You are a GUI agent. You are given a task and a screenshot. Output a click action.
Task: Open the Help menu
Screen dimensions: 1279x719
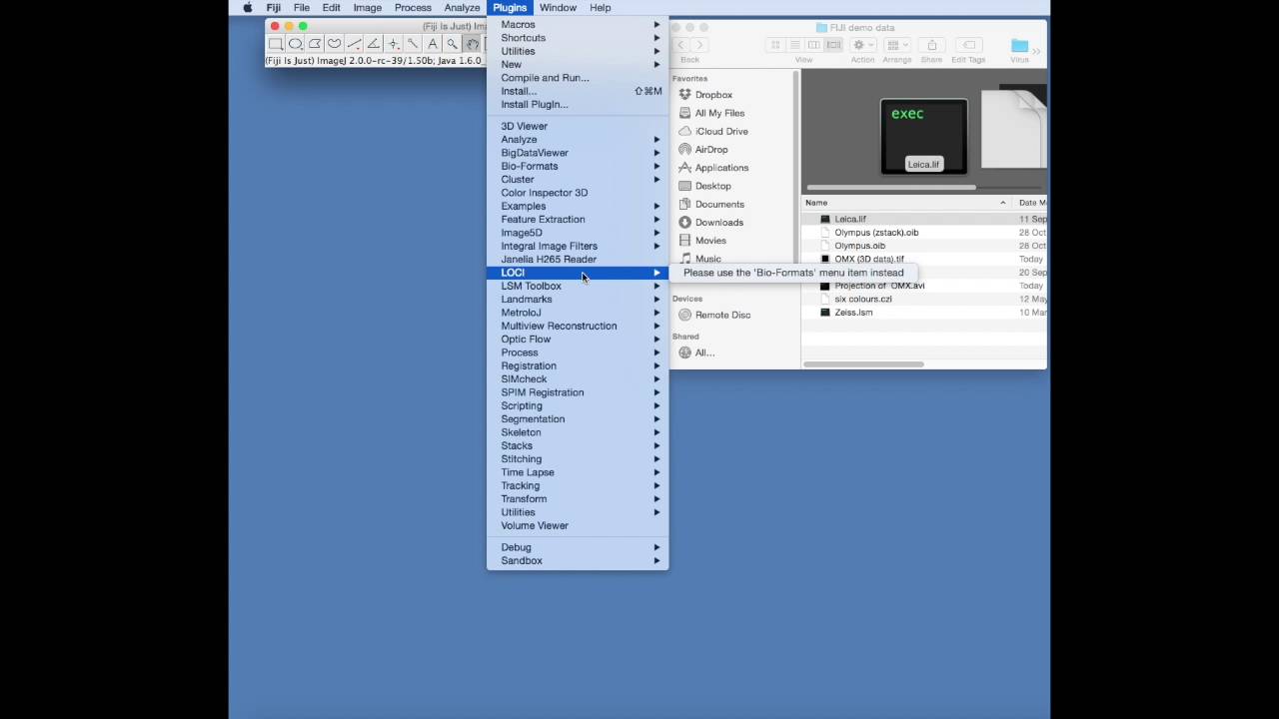point(600,7)
